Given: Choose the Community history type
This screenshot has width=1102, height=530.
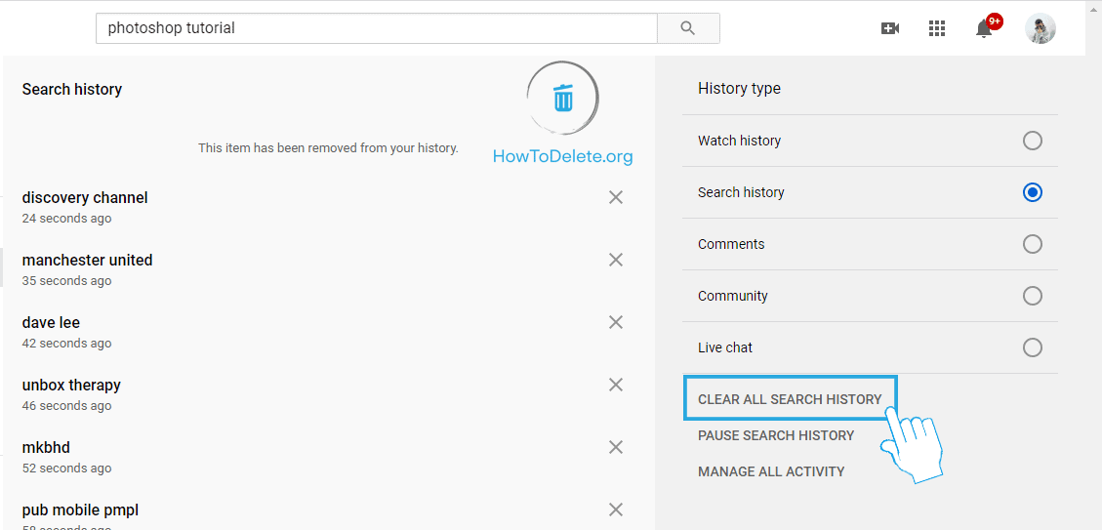Looking at the screenshot, I should 1032,296.
